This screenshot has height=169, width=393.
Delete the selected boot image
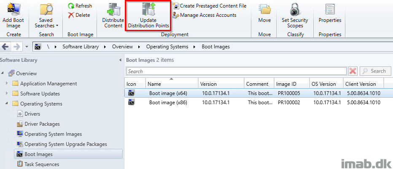[x=79, y=15]
